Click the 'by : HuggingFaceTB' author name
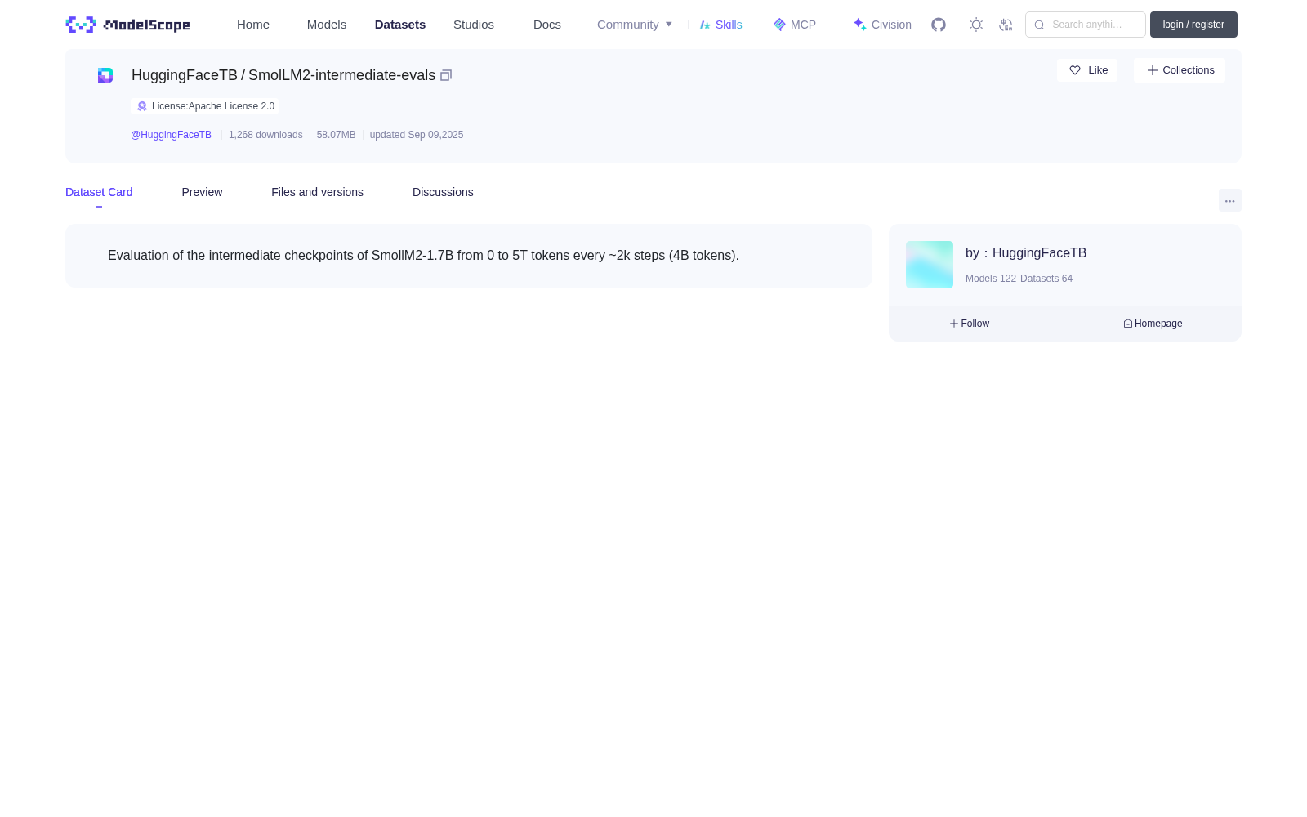This screenshot has height=817, width=1307. (1026, 253)
